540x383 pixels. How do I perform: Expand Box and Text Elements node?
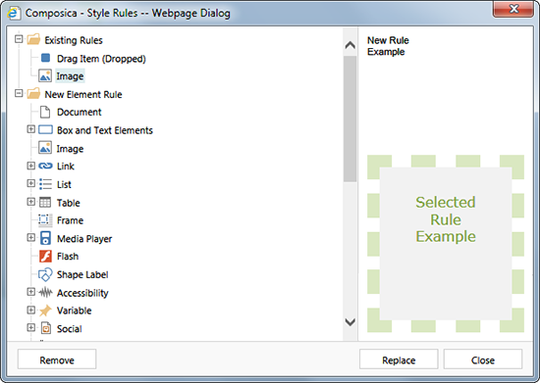[x=31, y=129]
